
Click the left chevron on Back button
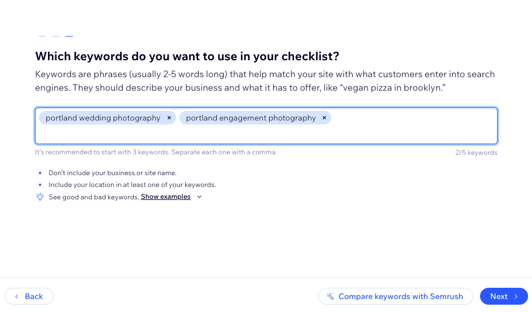coord(16,296)
